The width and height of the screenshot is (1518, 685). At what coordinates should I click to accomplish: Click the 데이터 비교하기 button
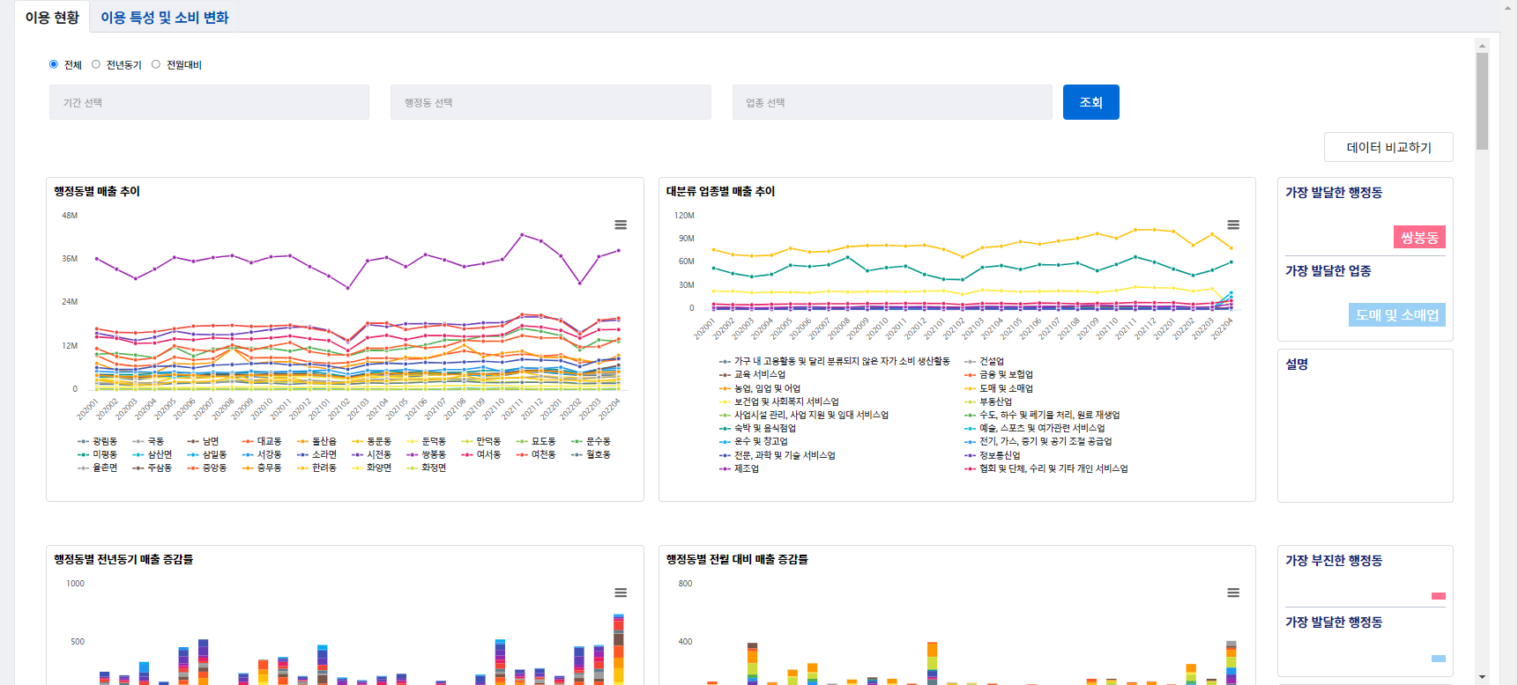(x=1388, y=147)
